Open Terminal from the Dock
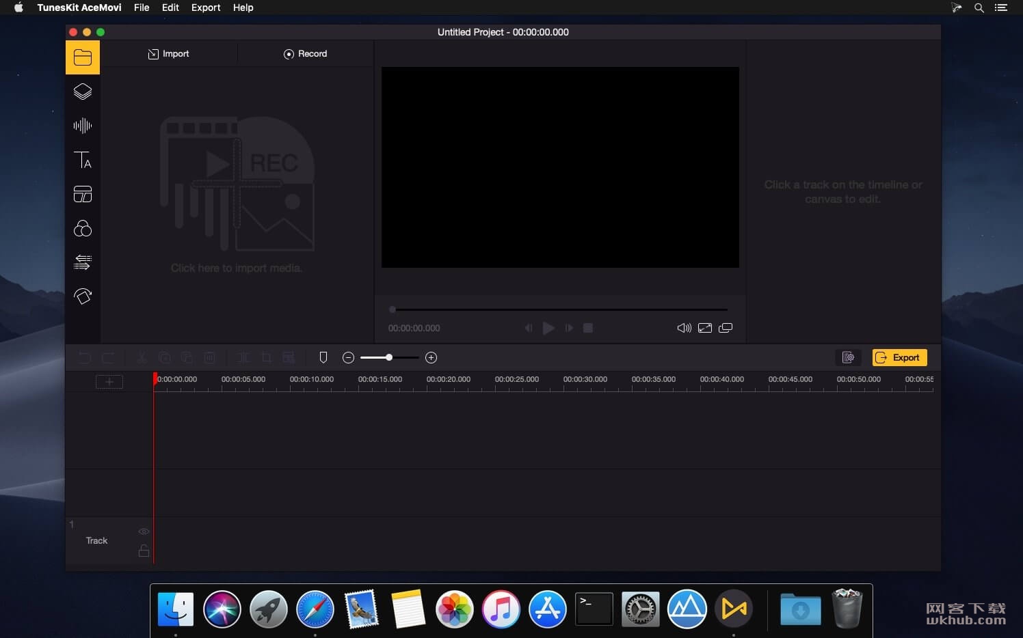The image size is (1023, 638). 594,609
